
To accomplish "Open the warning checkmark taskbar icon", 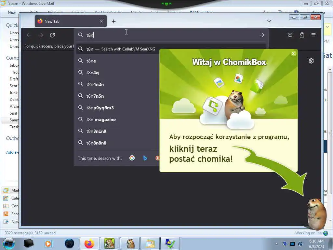I will pos(170,243).
